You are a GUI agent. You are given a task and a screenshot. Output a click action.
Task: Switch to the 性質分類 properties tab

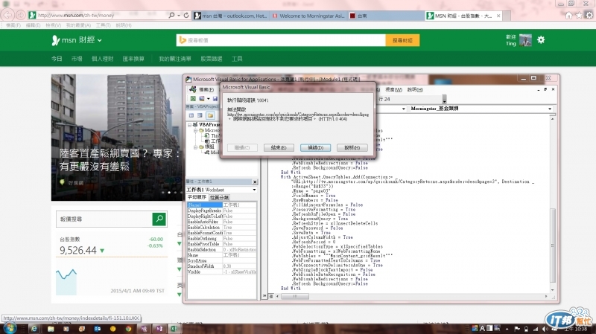point(219,197)
